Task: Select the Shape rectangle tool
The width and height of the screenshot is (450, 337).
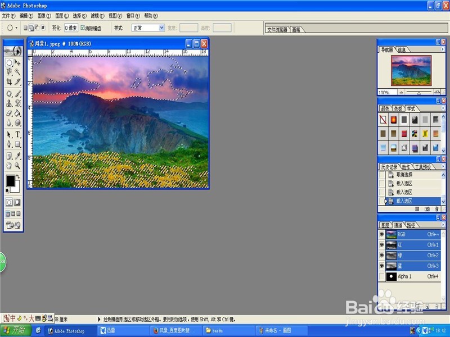Action: click(x=17, y=144)
